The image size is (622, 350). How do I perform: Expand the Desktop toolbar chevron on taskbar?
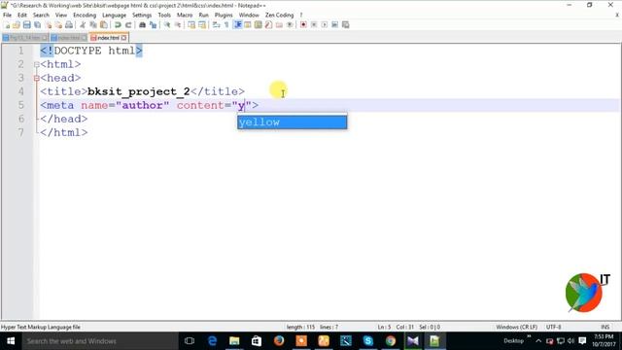click(x=529, y=336)
